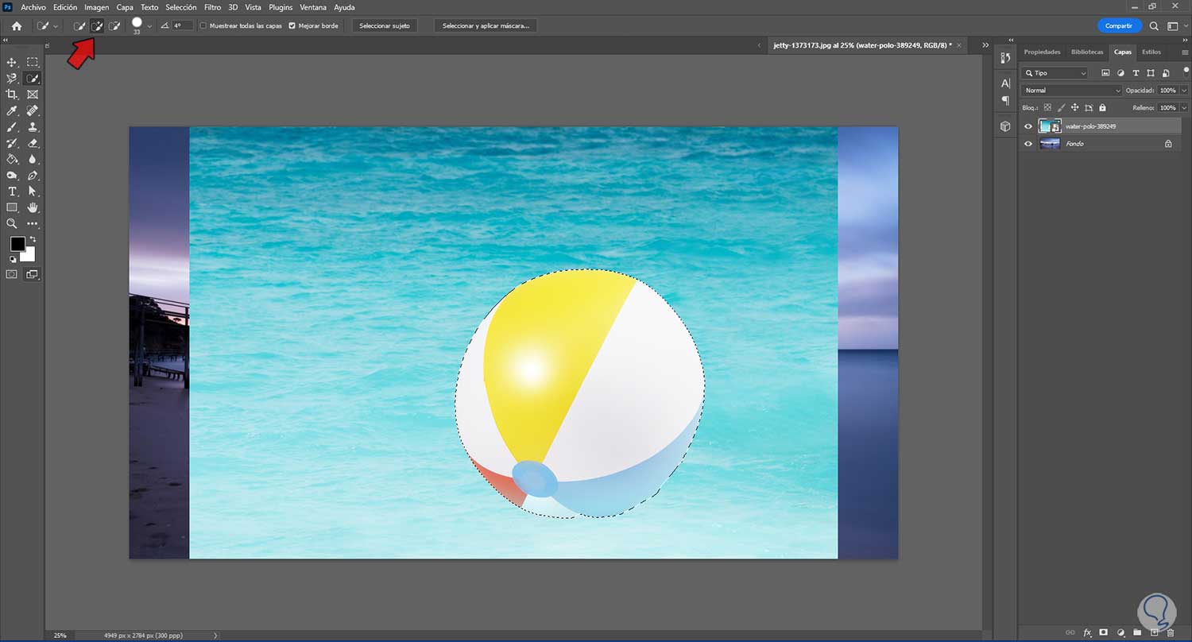Click the Subtract from selection brush icon

tap(114, 26)
